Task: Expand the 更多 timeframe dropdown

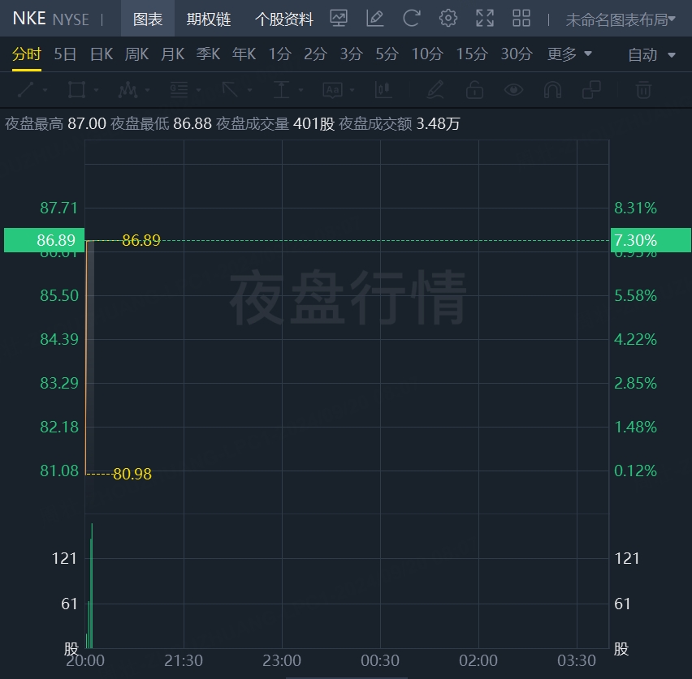Action: tap(569, 54)
